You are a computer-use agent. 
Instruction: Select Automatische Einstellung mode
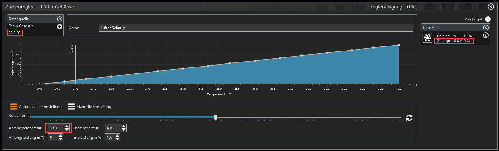[36, 107]
